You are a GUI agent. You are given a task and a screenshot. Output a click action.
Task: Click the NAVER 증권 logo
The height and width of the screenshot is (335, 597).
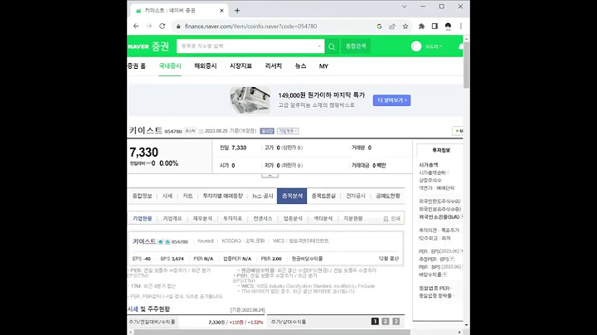[x=148, y=46]
